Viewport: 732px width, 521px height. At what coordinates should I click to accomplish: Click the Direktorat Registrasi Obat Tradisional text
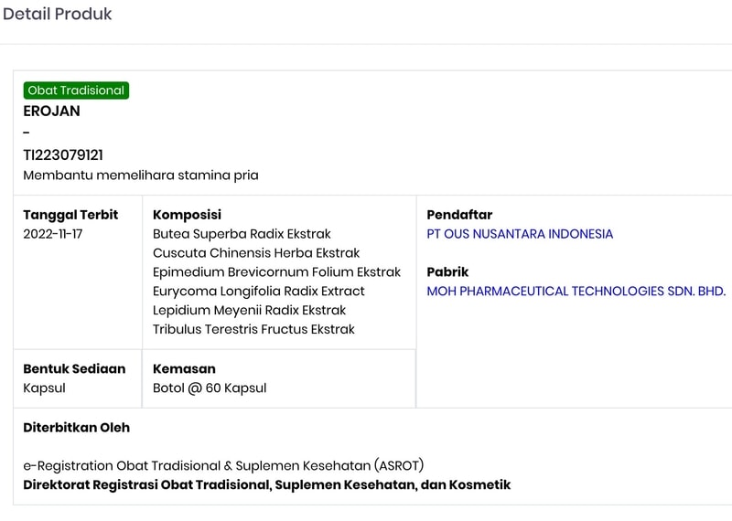pyautogui.click(x=266, y=485)
